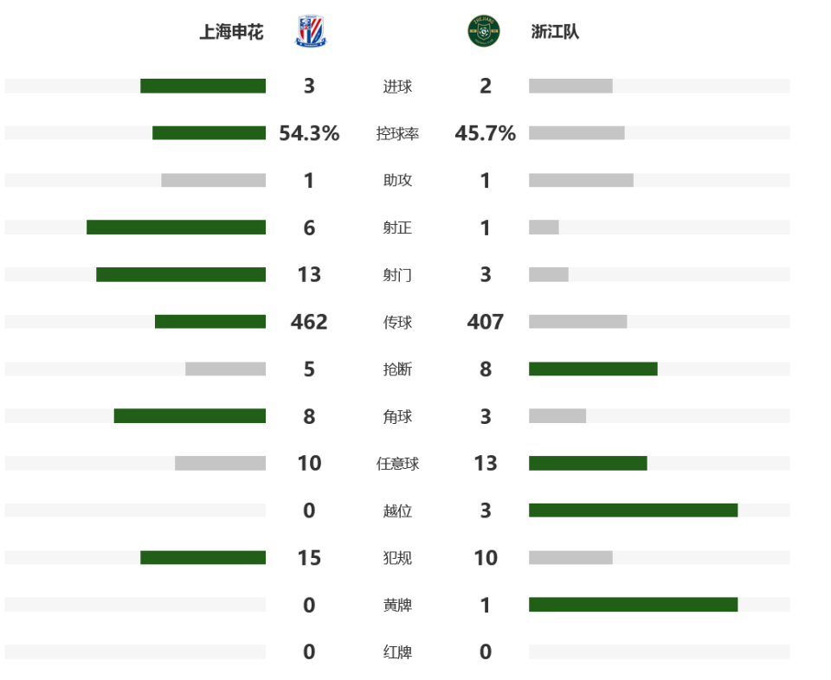Click Zhejiang's green 任意球 bar
The image size is (831, 680).
click(x=588, y=463)
